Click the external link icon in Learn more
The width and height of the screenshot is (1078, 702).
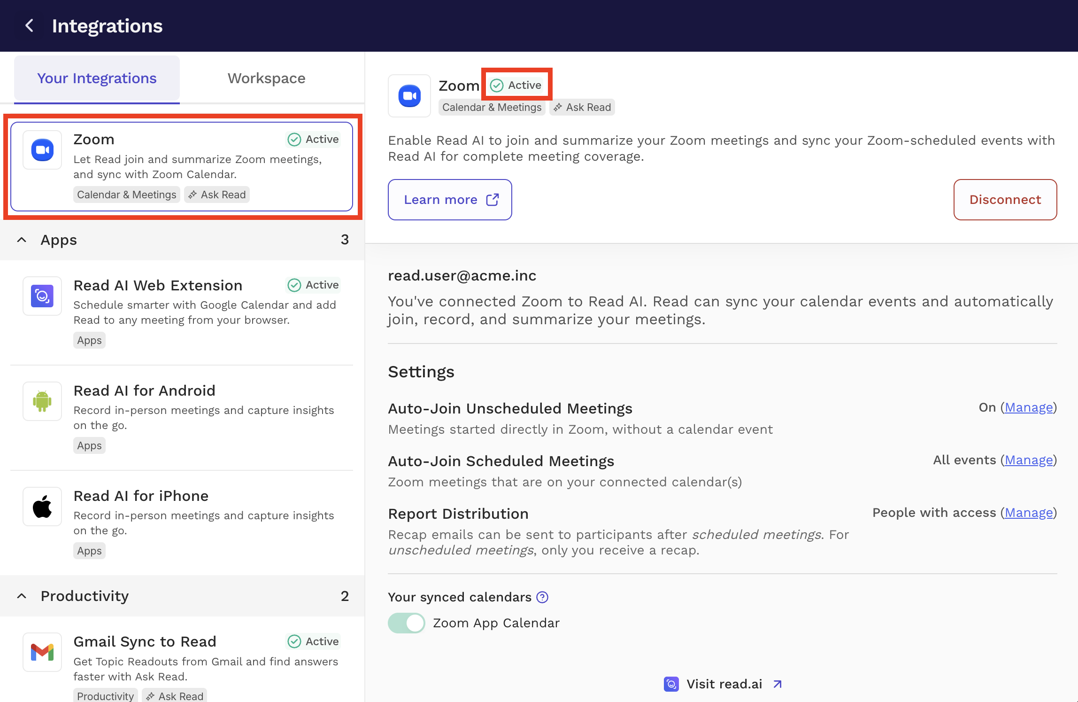coord(493,200)
